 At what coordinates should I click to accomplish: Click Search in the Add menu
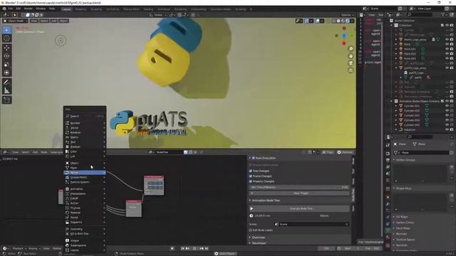[x=85, y=116]
